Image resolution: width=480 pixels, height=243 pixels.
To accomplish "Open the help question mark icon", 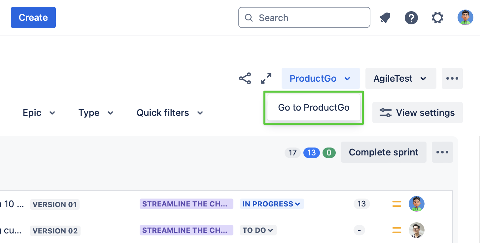I will coord(411,18).
